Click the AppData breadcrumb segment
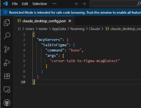Viewport: 141px width, 108px height. pos(59,29)
